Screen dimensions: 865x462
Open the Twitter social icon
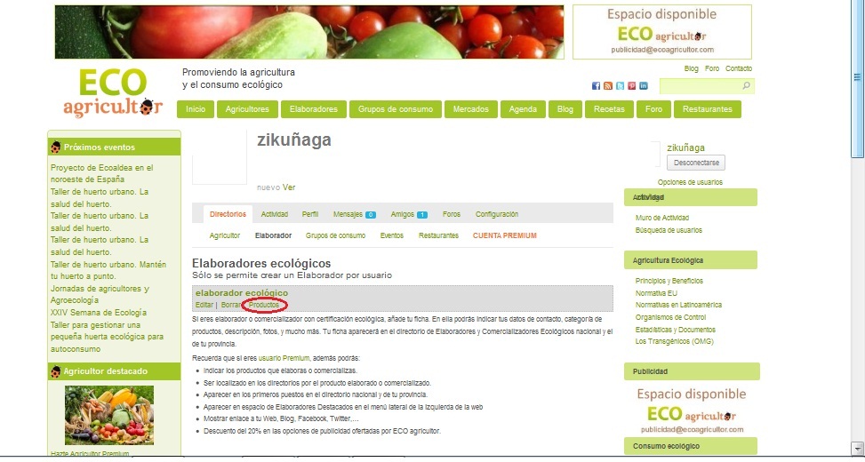click(x=620, y=86)
